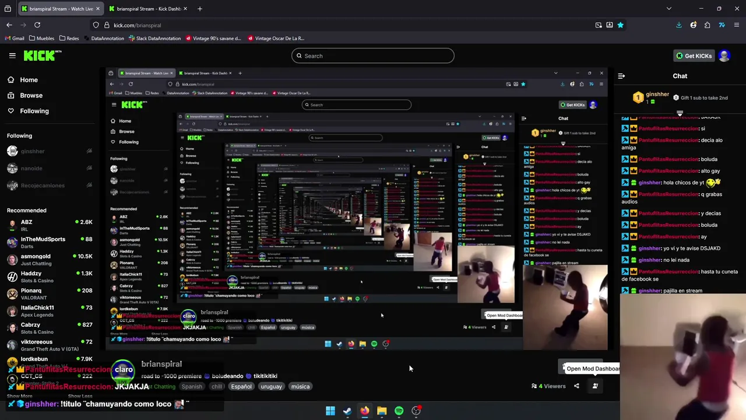Image resolution: width=746 pixels, height=420 pixels.
Task: Switch to brianspiral Stream - Watch Live tab
Action: 61,9
